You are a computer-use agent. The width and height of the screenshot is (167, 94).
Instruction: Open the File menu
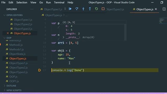(3, 2)
